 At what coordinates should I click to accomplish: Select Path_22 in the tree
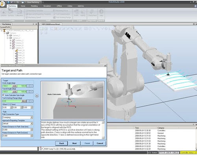(21, 55)
